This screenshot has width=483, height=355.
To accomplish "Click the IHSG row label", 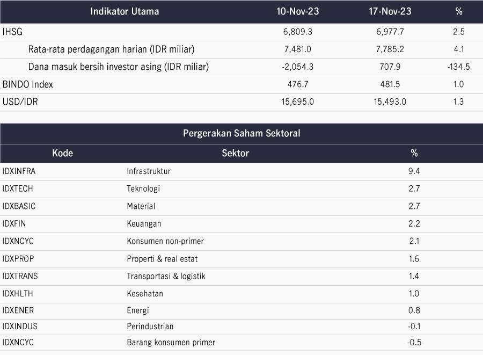I will pyautogui.click(x=12, y=32).
